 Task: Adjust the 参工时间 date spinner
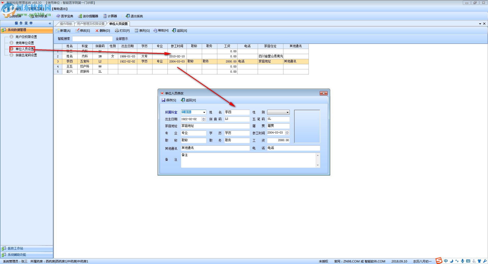287,133
